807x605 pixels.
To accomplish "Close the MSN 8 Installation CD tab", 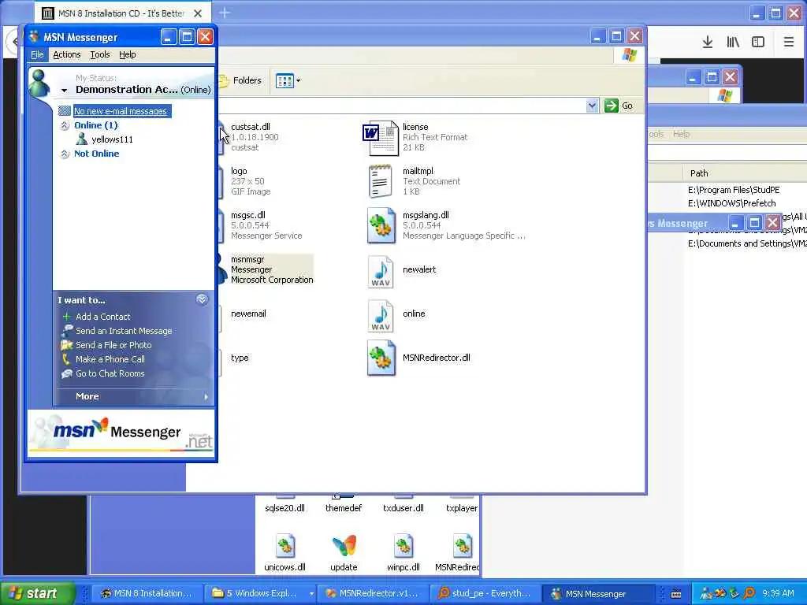I will pyautogui.click(x=198, y=13).
